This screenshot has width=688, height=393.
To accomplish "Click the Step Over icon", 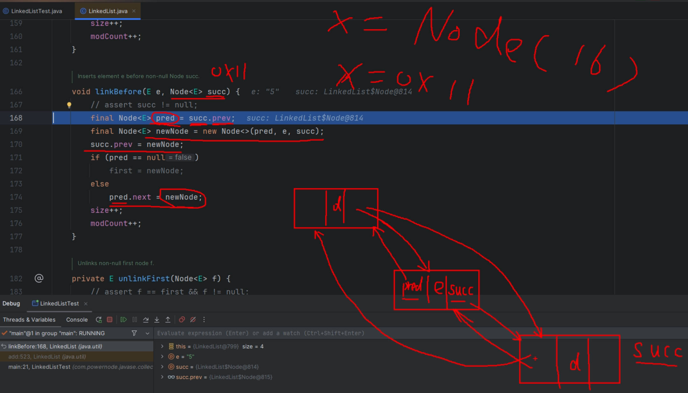I will tap(146, 319).
